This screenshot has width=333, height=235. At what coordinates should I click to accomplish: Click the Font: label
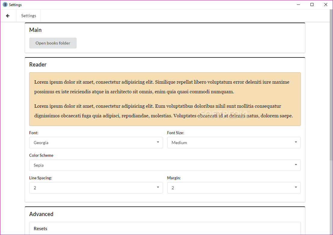(34, 133)
